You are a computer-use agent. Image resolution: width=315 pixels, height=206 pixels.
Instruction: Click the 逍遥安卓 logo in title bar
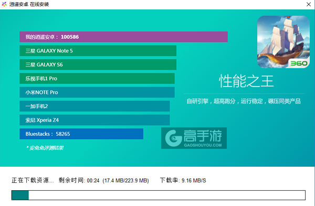4,4
